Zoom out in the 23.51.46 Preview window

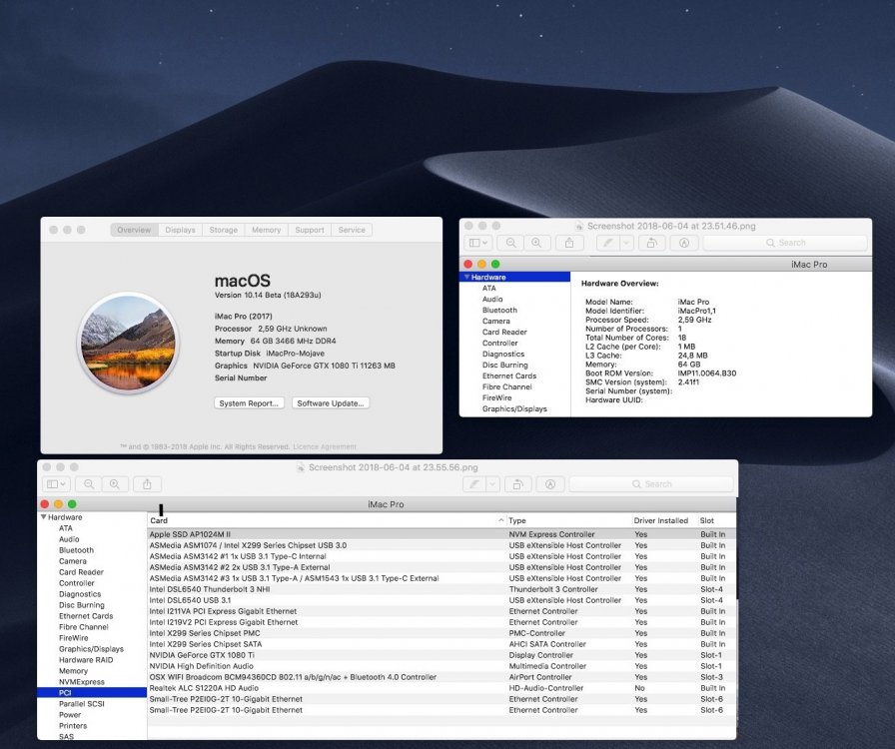coord(510,243)
